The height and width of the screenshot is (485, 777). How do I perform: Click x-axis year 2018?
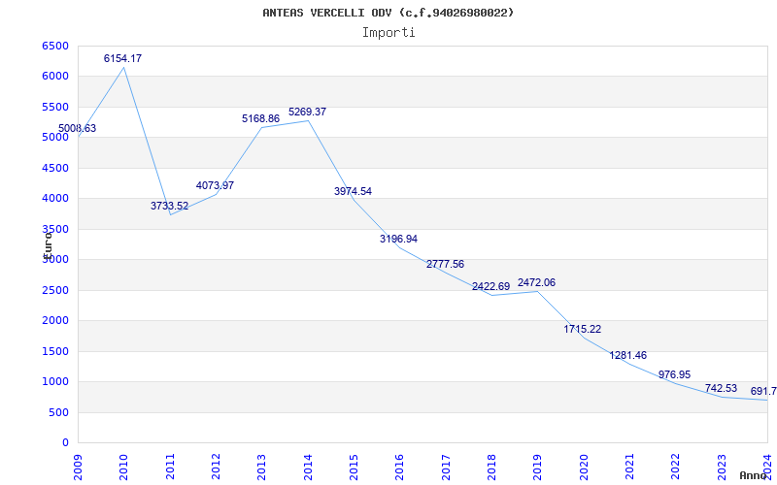(491, 467)
